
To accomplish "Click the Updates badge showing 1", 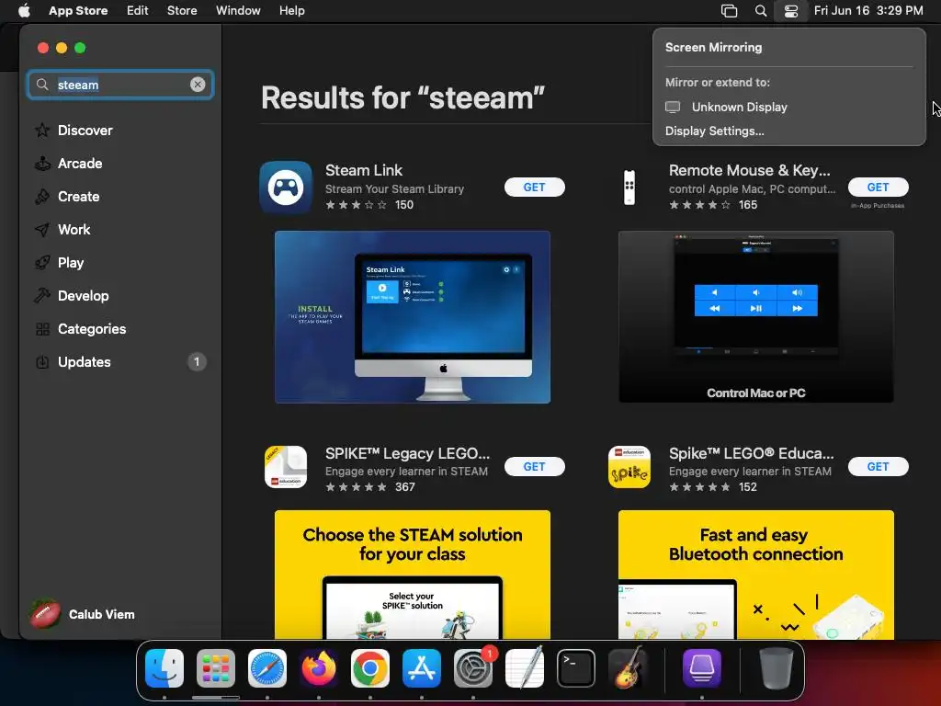I will 197,362.
